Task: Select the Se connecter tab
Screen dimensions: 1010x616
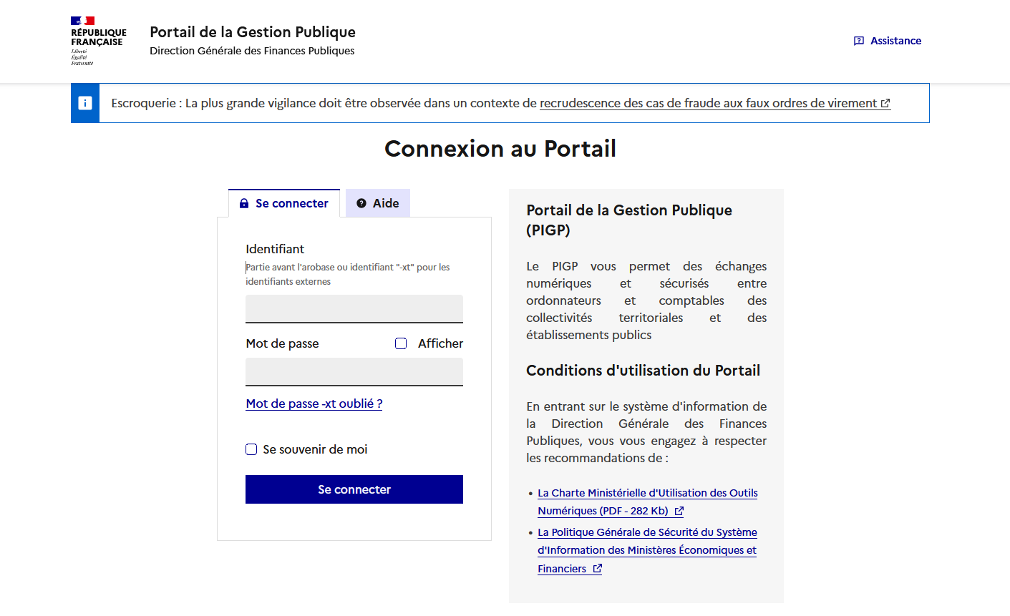Action: point(285,203)
